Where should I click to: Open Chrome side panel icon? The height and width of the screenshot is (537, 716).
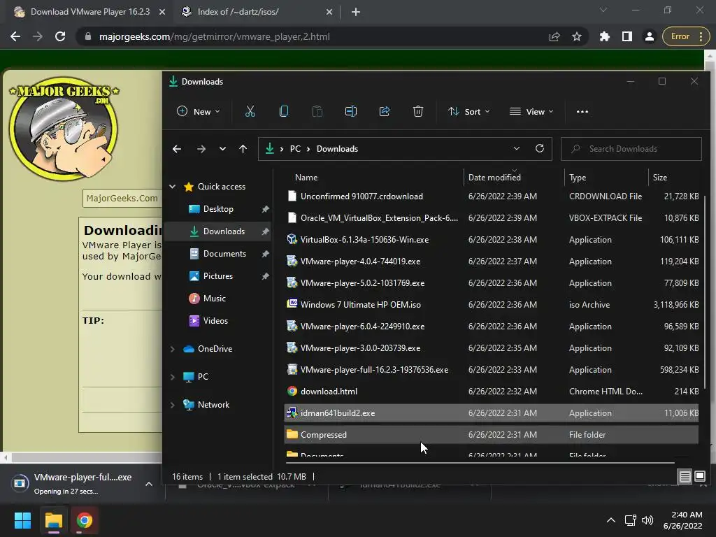tap(627, 36)
